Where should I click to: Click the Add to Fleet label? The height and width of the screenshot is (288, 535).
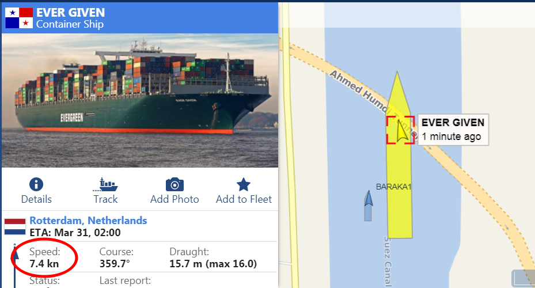tap(244, 199)
